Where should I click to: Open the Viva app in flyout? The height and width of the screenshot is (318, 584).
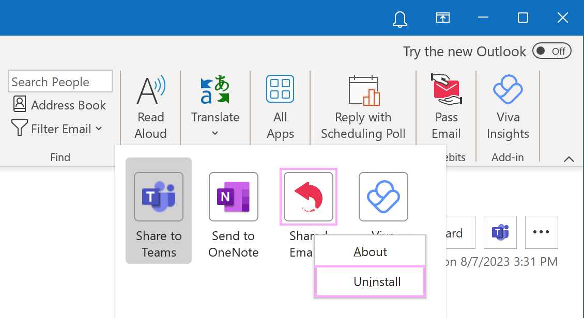(x=383, y=197)
